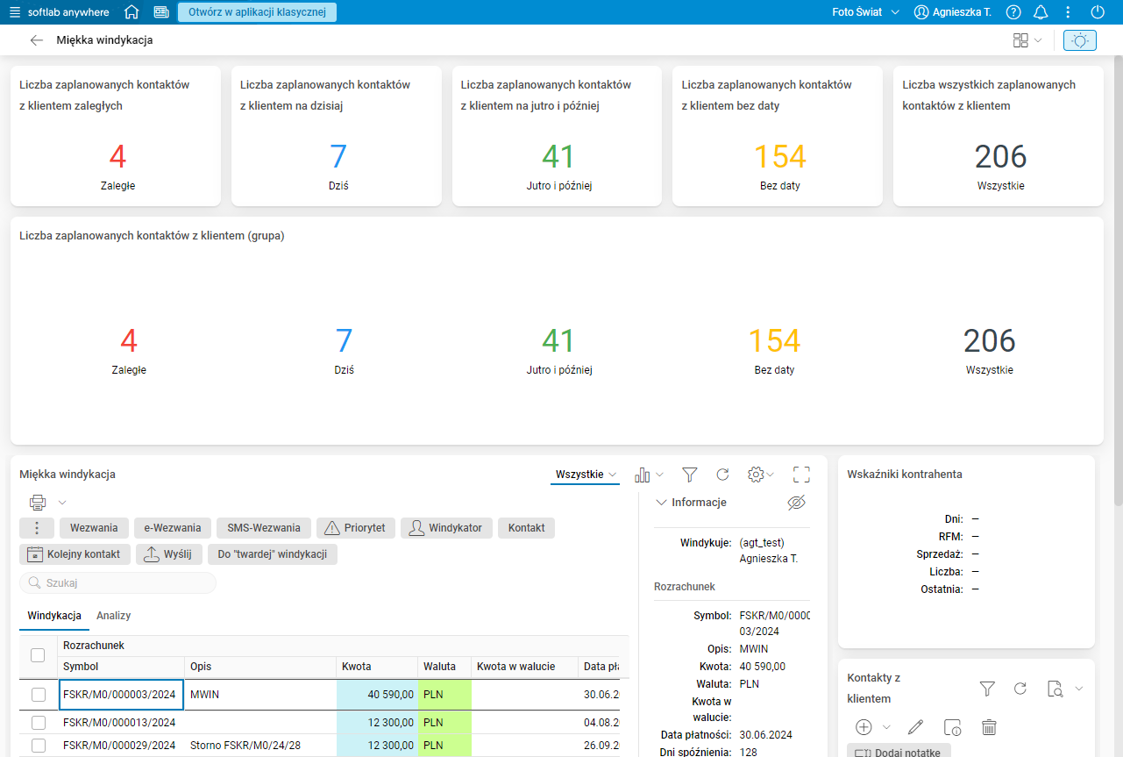This screenshot has width=1123, height=757.
Task: Toggle the light bulb mode button
Action: click(x=1079, y=40)
